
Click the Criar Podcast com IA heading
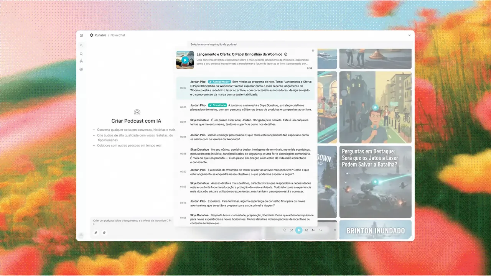(x=136, y=121)
